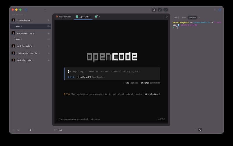Screen dimensions: 233x146
Task: Open the Setup tab in right panel
Action: [x=176, y=17]
